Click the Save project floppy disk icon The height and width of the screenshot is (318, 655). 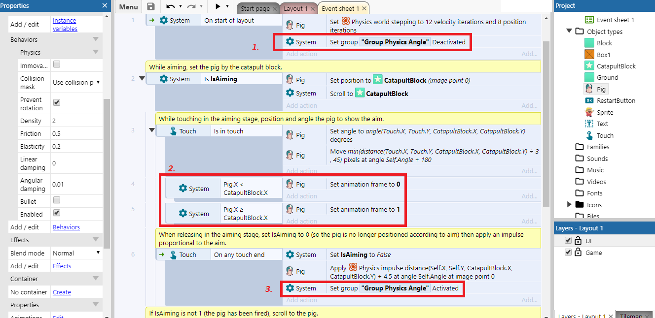pos(151,6)
